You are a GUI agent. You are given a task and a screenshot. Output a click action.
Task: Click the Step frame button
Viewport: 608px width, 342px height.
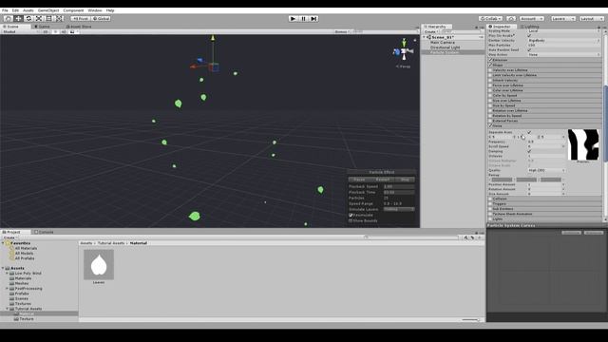coord(313,18)
